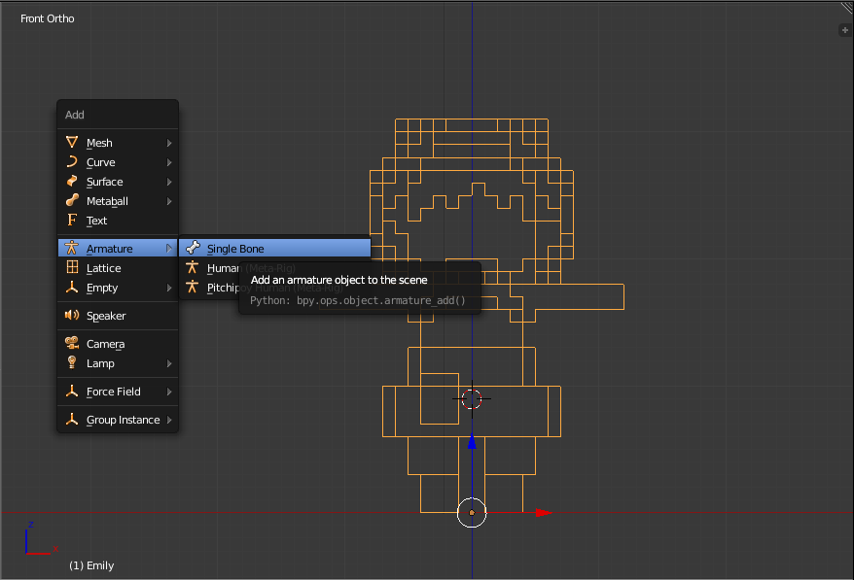This screenshot has height=580, width=854.
Task: Click the blue Z axis manipulator arrow
Action: click(472, 442)
